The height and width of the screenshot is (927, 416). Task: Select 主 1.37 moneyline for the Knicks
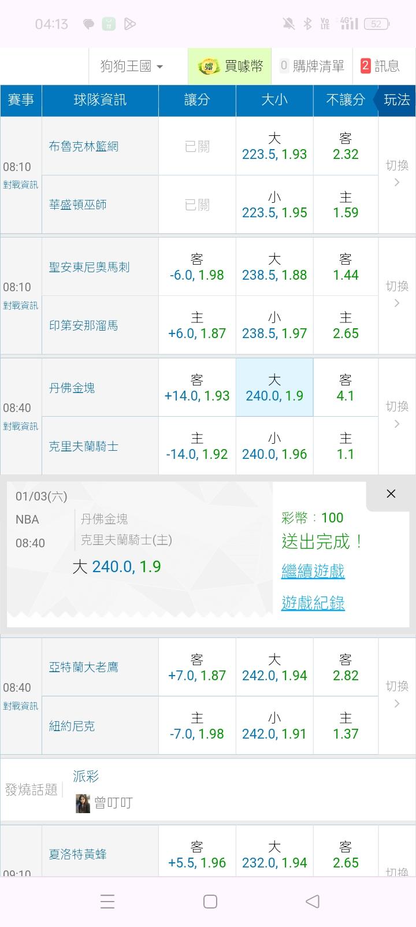coord(346,726)
